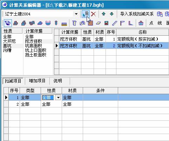Click the 点 toolbar button
This screenshot has width=169, height=141.
151,23
